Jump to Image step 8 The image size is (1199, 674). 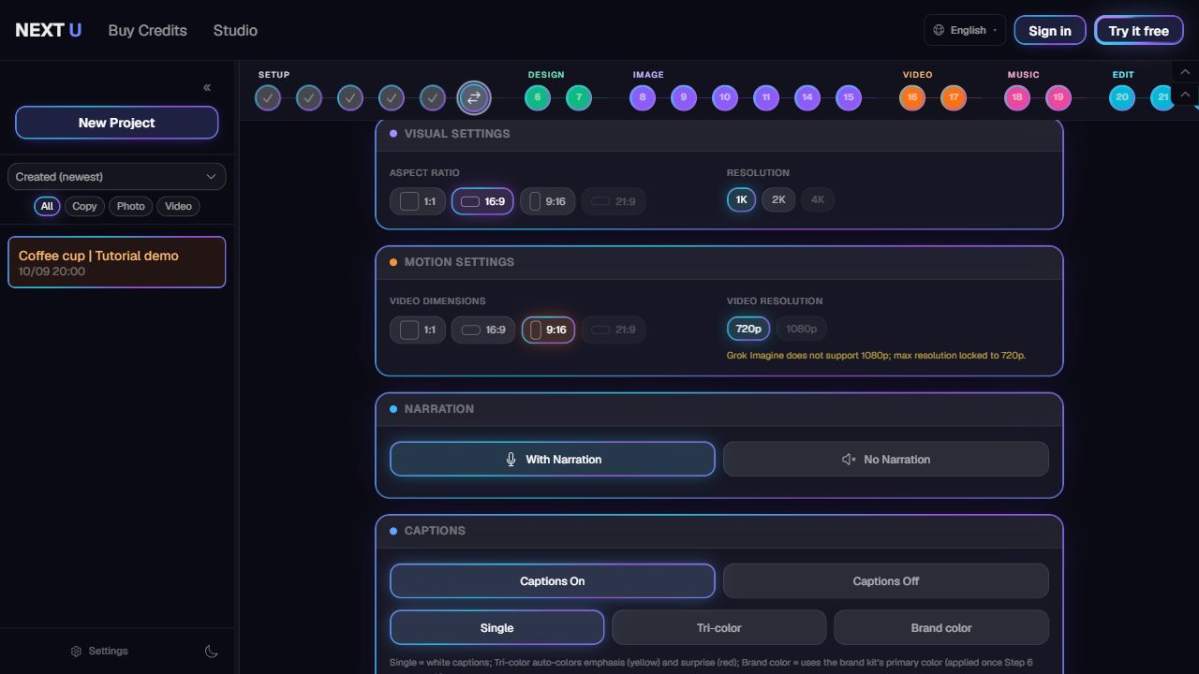(x=643, y=97)
